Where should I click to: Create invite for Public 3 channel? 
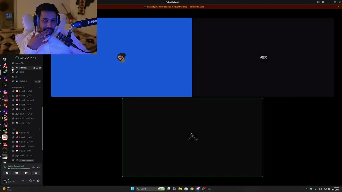coord(37,68)
